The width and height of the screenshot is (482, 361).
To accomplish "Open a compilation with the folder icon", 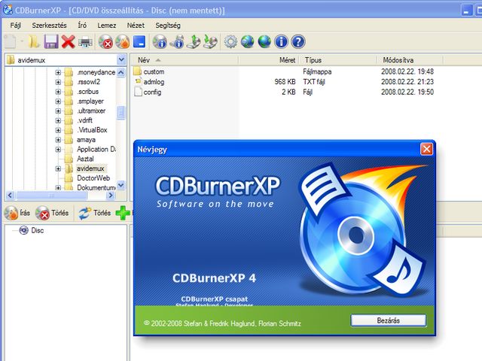I will 34,41.
